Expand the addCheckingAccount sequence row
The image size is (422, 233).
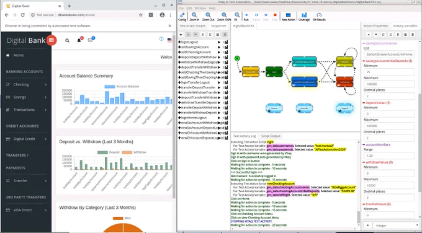179,52
